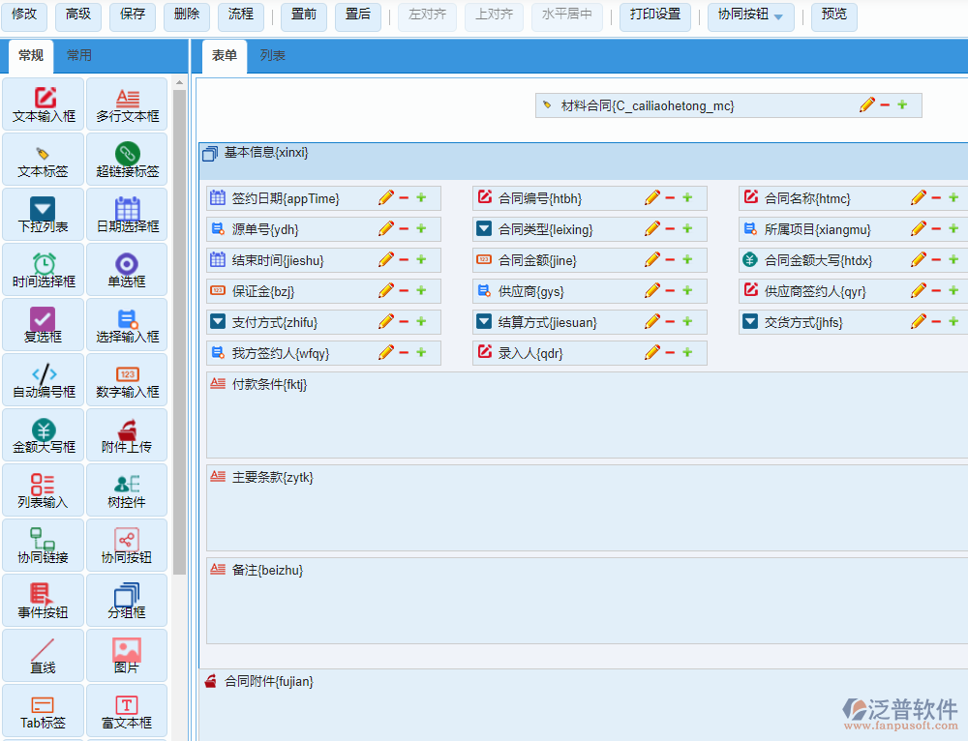The height and width of the screenshot is (741, 968).
Task: Collapse the 基本信息 group box
Action: tap(210, 154)
